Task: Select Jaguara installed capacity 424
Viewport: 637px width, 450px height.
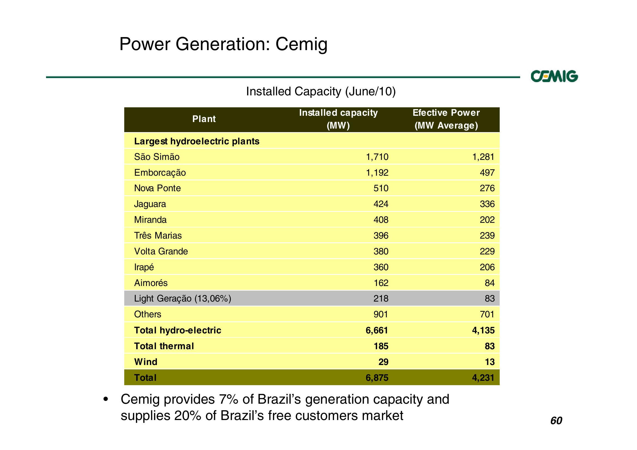Action: 381,204
